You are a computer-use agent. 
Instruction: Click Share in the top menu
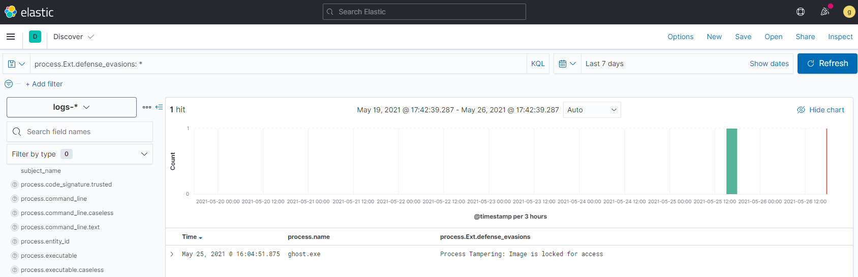point(805,37)
